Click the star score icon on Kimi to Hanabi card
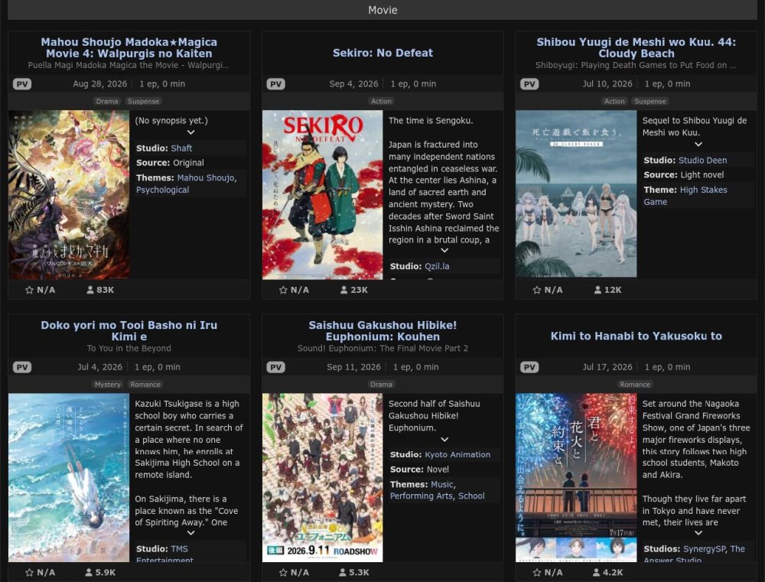 pyautogui.click(x=537, y=572)
